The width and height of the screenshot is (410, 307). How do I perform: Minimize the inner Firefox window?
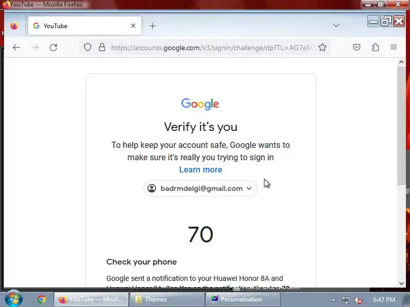(373, 21)
